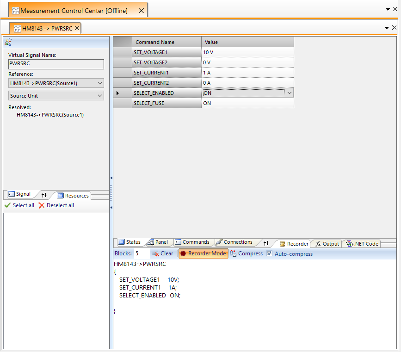401x352 pixels.
Task: Click the Virtual Signal Name input field
Action: coord(56,64)
